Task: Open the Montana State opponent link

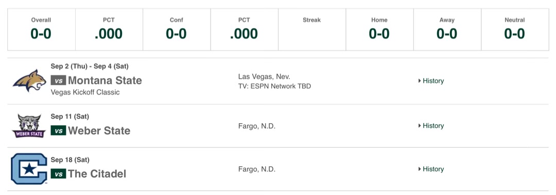Action: [x=105, y=81]
